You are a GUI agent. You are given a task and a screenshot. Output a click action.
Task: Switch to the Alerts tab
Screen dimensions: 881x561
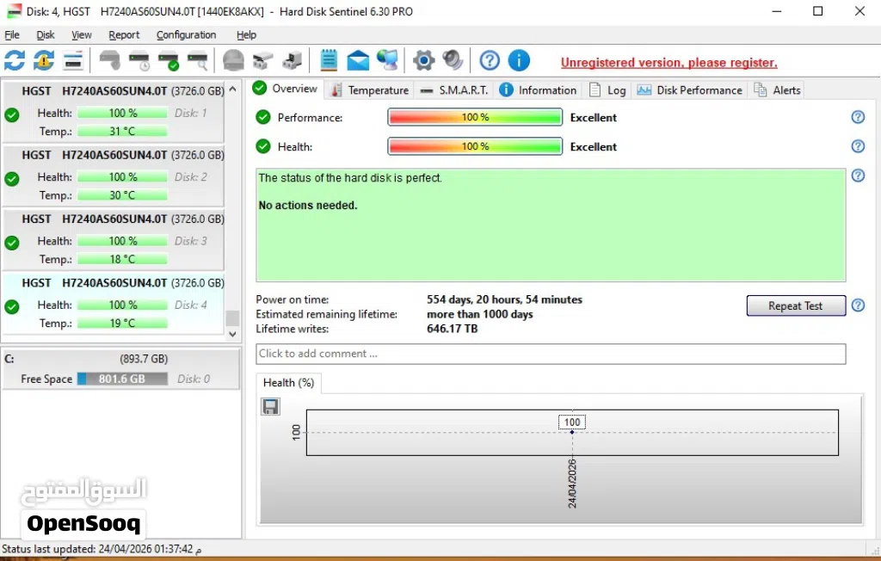(777, 90)
